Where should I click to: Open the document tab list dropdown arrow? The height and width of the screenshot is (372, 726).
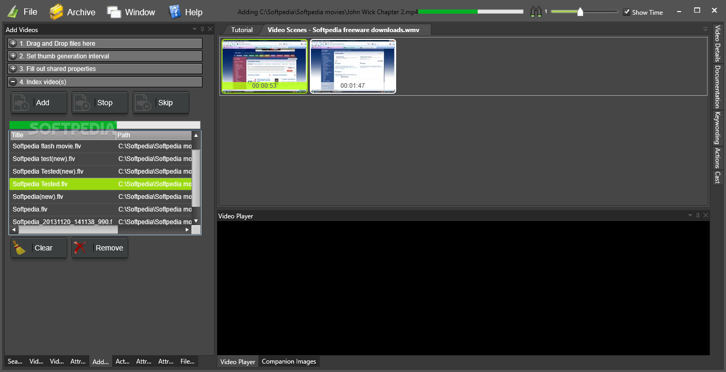pos(705,29)
